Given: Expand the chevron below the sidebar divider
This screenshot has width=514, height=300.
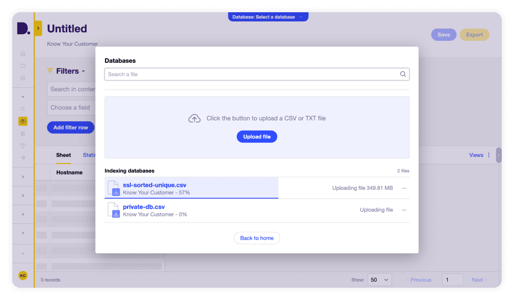Looking at the screenshot, I should (23, 96).
